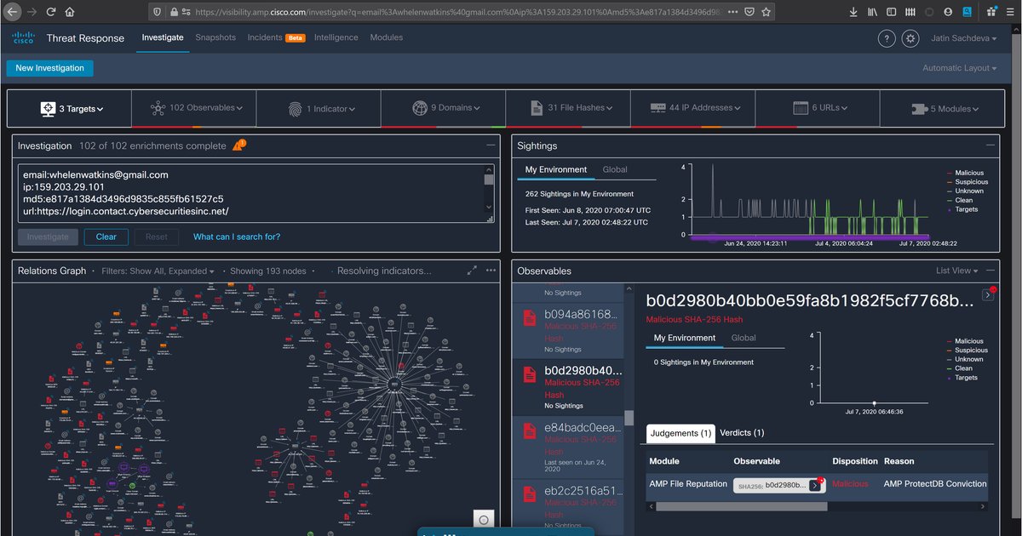The height and width of the screenshot is (536, 1022).
Task: Select My Environment tab in Sightings panel
Action: tap(556, 169)
